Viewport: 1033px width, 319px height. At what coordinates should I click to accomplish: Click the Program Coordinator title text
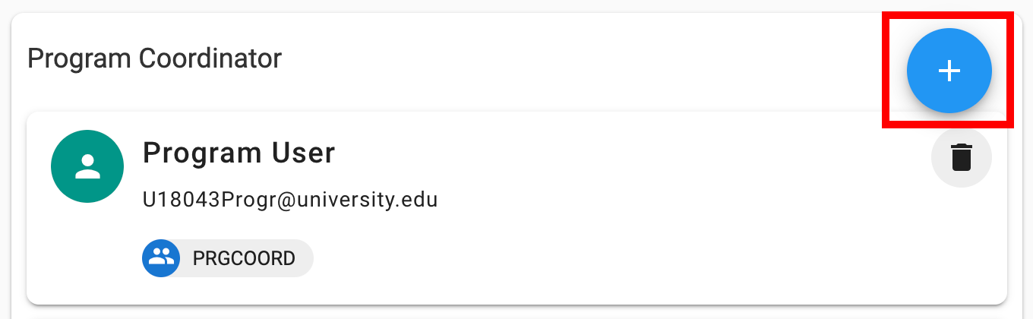tap(154, 58)
